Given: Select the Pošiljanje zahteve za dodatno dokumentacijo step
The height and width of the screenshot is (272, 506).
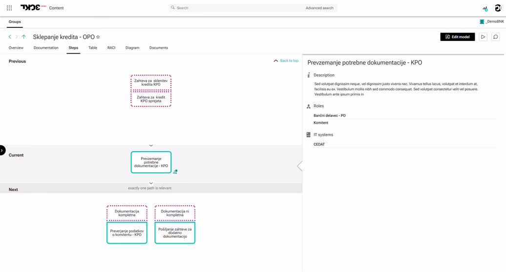Looking at the screenshot, I should click(x=175, y=233).
